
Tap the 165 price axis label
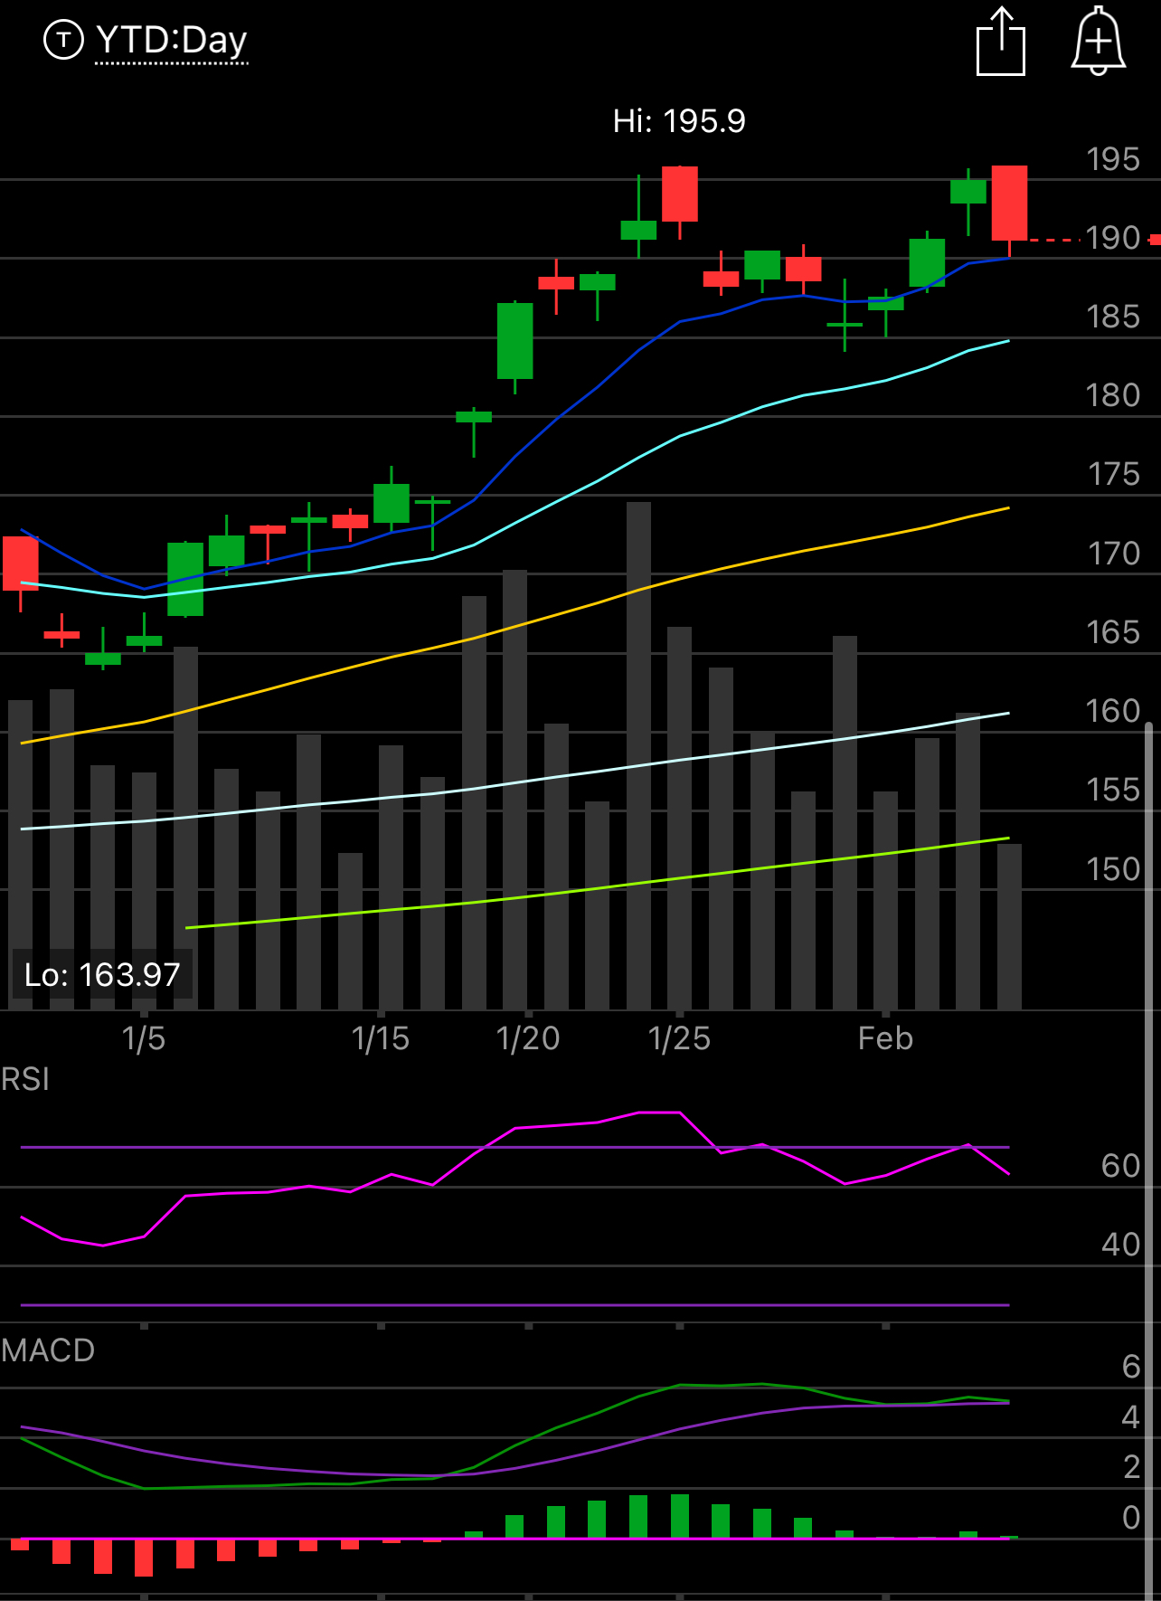[x=1113, y=631]
